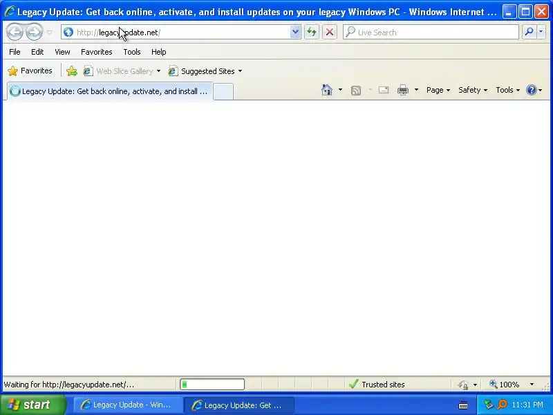The height and width of the screenshot is (415, 553).
Task: Click the orange magnifier tray icon
Action: (502, 405)
